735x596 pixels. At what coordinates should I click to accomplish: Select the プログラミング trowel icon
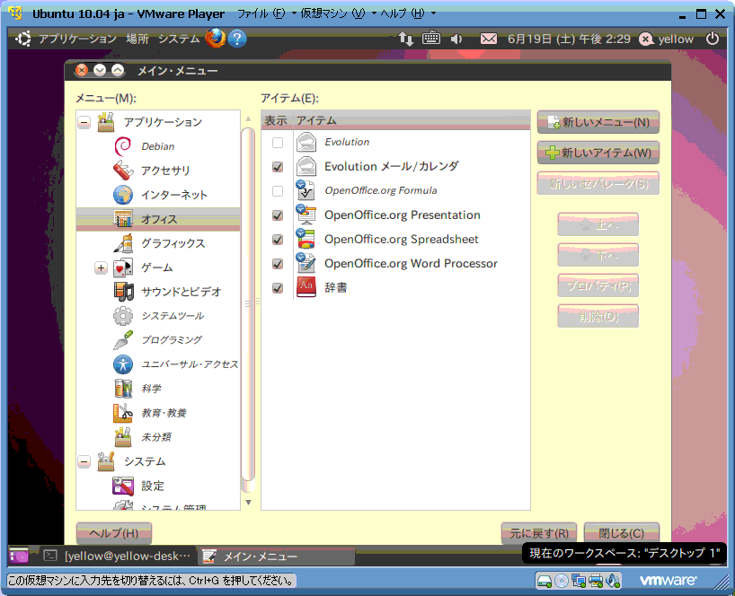click(123, 340)
